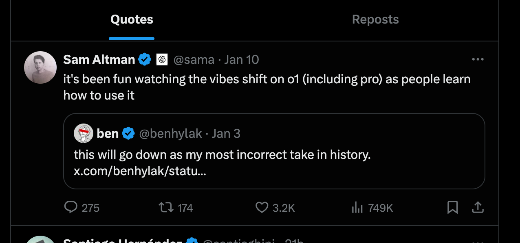Viewport: 520px width, 243px height.
Task: View analytics showing 749K views
Action: (x=357, y=208)
